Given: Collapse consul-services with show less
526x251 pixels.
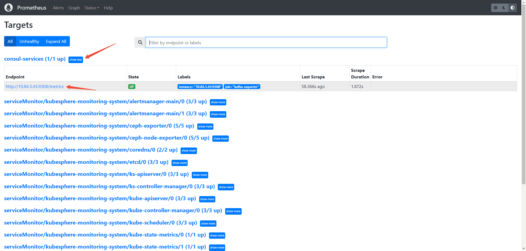Looking at the screenshot, I should [x=76, y=60].
